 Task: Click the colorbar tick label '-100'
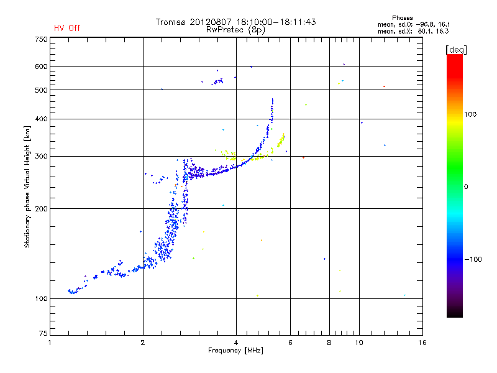[473, 259]
